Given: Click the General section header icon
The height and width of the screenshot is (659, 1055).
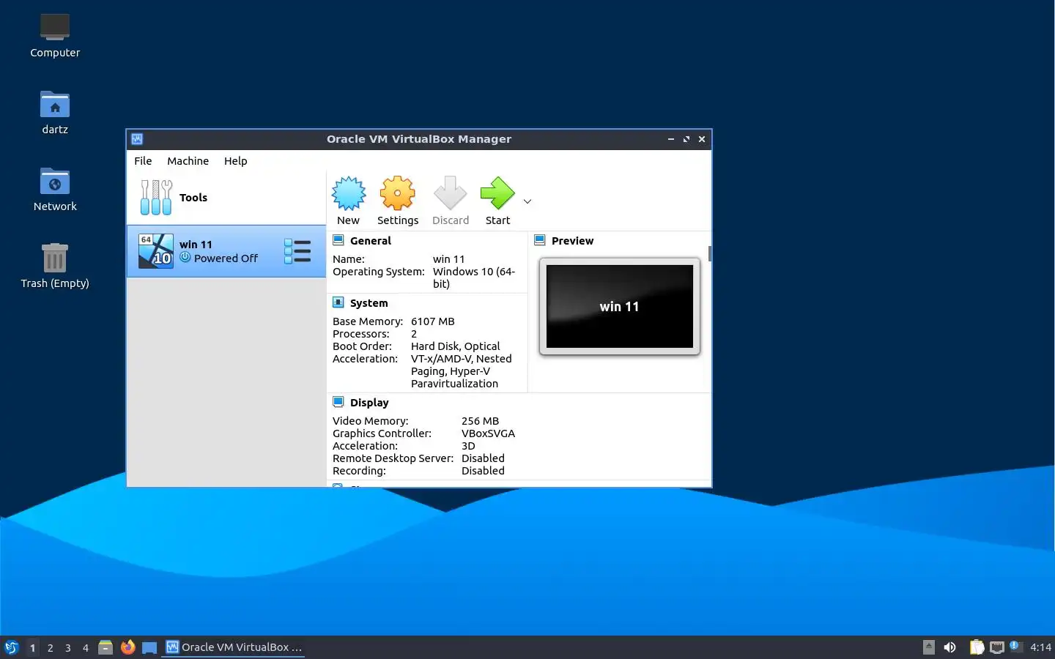Looking at the screenshot, I should pyautogui.click(x=338, y=240).
